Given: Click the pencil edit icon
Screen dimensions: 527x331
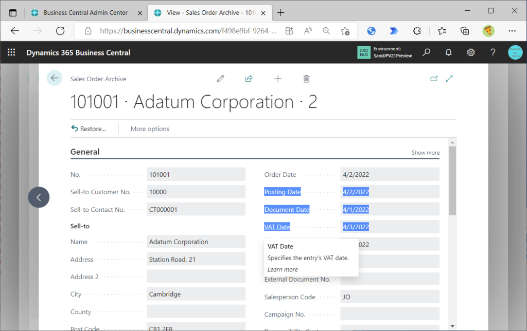Looking at the screenshot, I should coord(220,79).
